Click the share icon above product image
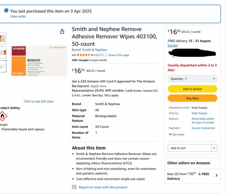Viewport: 225px width, 194px height. pyautogui.click(x=62, y=31)
